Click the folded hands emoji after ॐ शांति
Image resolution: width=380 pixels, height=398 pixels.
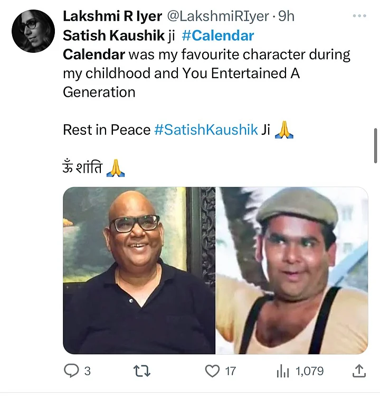[115, 169]
